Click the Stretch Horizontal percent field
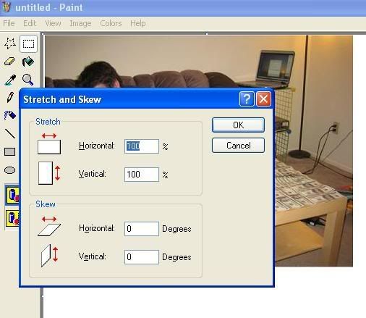The height and width of the screenshot is (318, 366). 142,146
